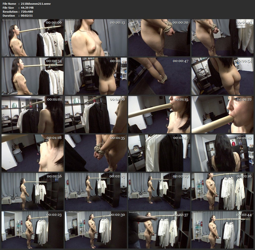Select the resolution value 720x480
The image size is (255, 250).
(x=27, y=12)
